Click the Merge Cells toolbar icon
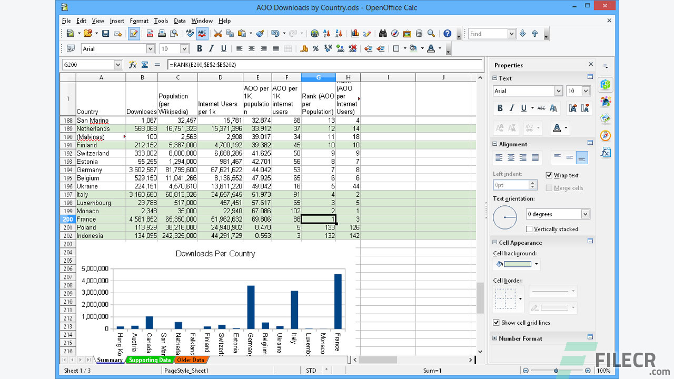 [288, 48]
